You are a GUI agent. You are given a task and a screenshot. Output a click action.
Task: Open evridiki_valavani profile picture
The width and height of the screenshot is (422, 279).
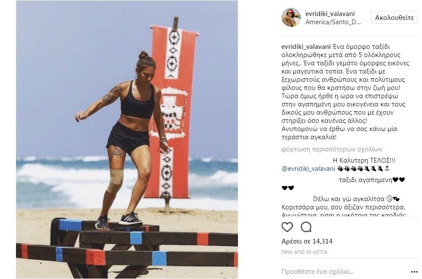291,17
